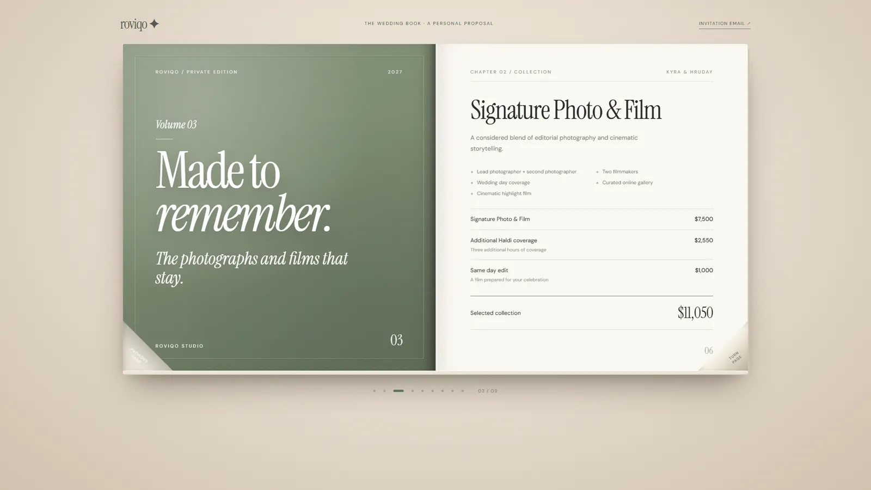Go to page 2 pagination dot
The width and height of the screenshot is (871, 490).
384,391
